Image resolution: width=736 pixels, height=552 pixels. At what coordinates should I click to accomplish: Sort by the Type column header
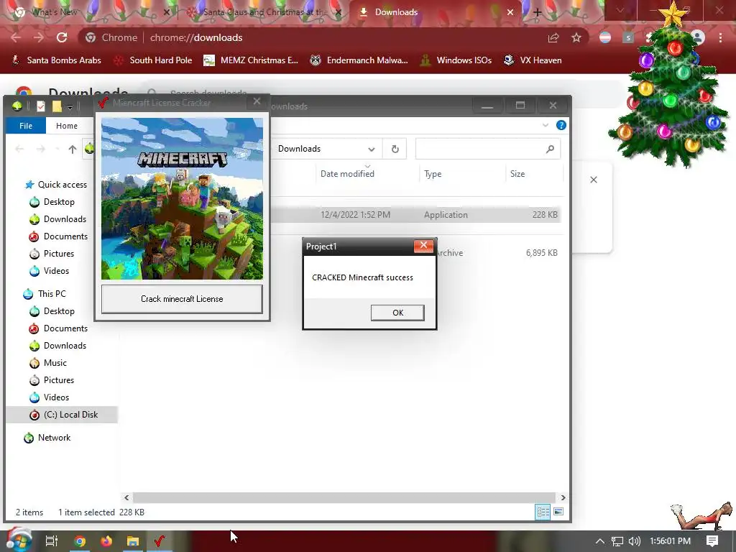(433, 174)
